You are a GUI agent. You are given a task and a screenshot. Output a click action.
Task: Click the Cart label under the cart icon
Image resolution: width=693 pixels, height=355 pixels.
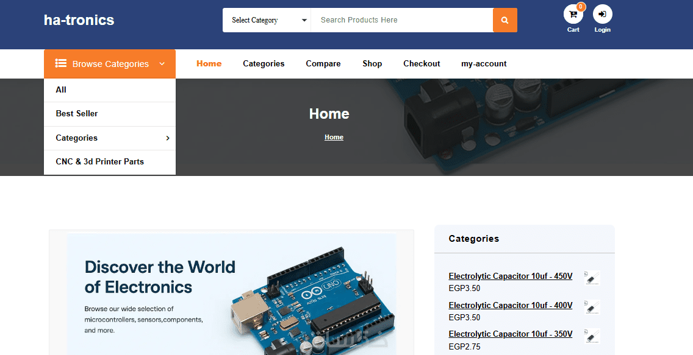tap(573, 30)
